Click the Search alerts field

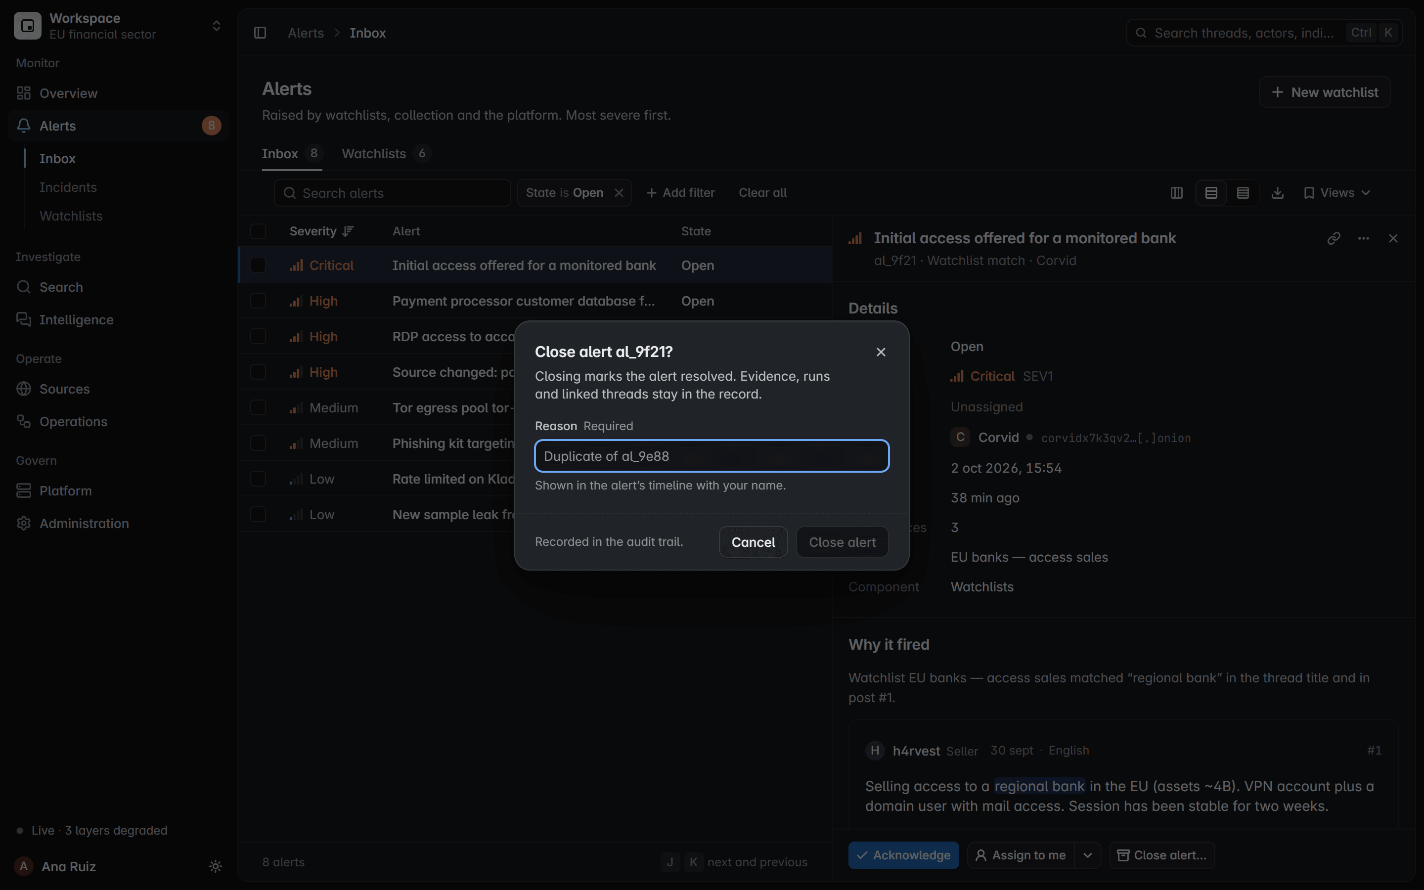coord(392,193)
